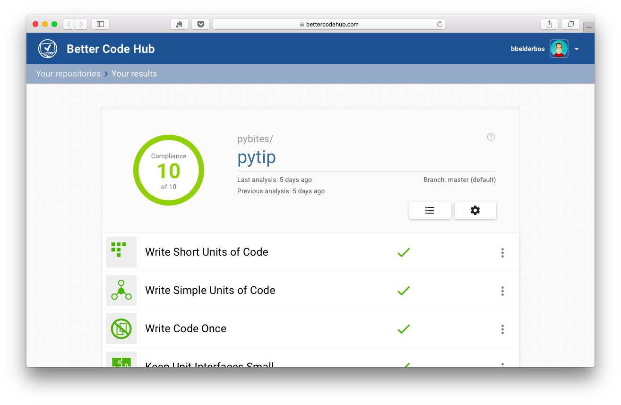The width and height of the screenshot is (621, 405).
Task: Click checkmark for Write Simple Units of Code
Action: pyautogui.click(x=404, y=291)
